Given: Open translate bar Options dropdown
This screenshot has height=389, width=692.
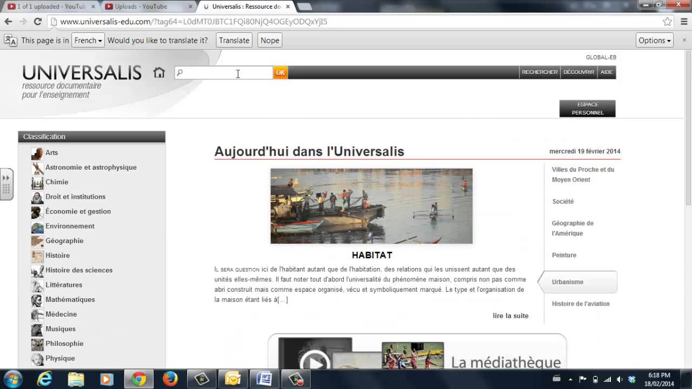Looking at the screenshot, I should tap(655, 41).
